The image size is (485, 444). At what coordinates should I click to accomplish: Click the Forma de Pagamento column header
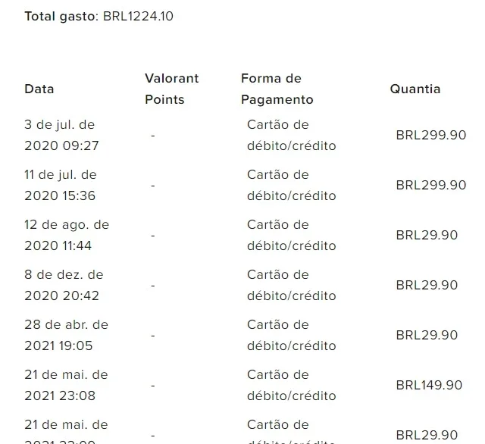click(x=277, y=89)
